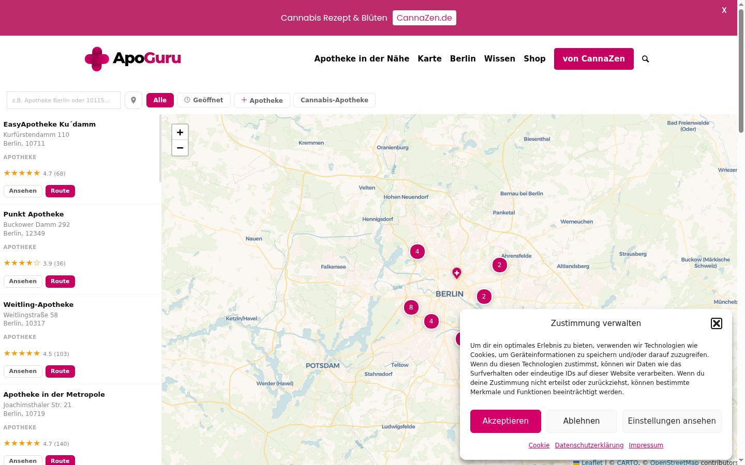745x465 pixels.
Task: Open the Leaflet attribution link
Action: (588, 462)
